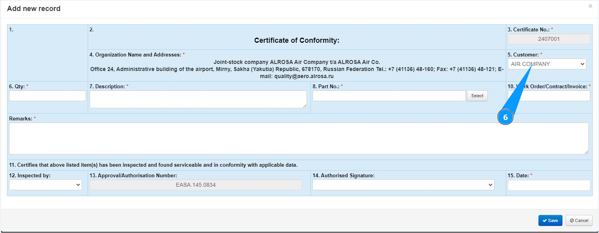Expand the Inspected by dropdown
The image size is (599, 233).
[x=46, y=185]
